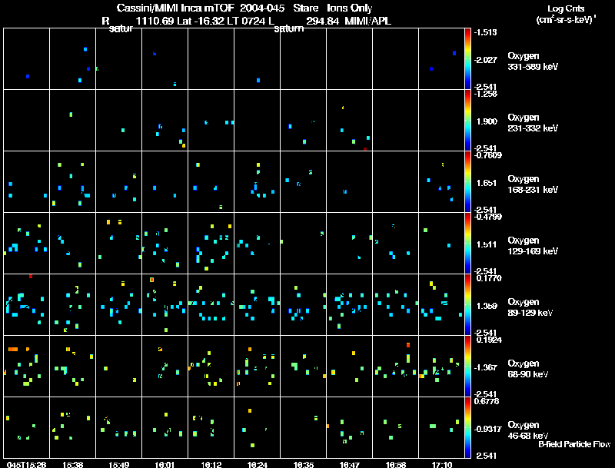
Task: Click the '16:24' time axis label
Action: coord(258,464)
